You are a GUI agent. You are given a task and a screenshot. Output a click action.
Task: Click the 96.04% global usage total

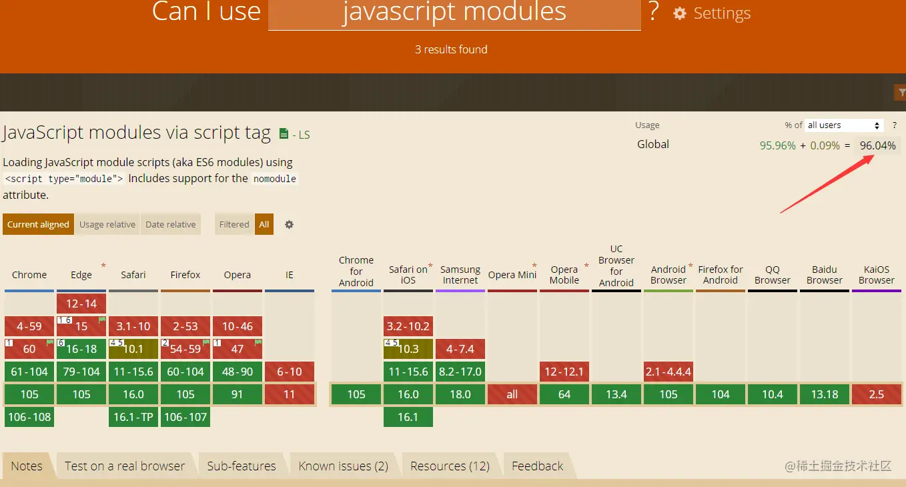878,145
